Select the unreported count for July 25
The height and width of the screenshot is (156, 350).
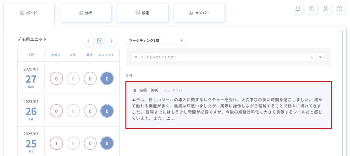pyautogui.click(x=56, y=144)
